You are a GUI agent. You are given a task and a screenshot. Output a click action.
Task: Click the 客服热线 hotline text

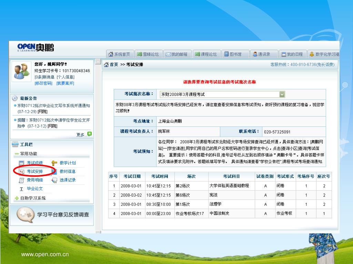302,65
